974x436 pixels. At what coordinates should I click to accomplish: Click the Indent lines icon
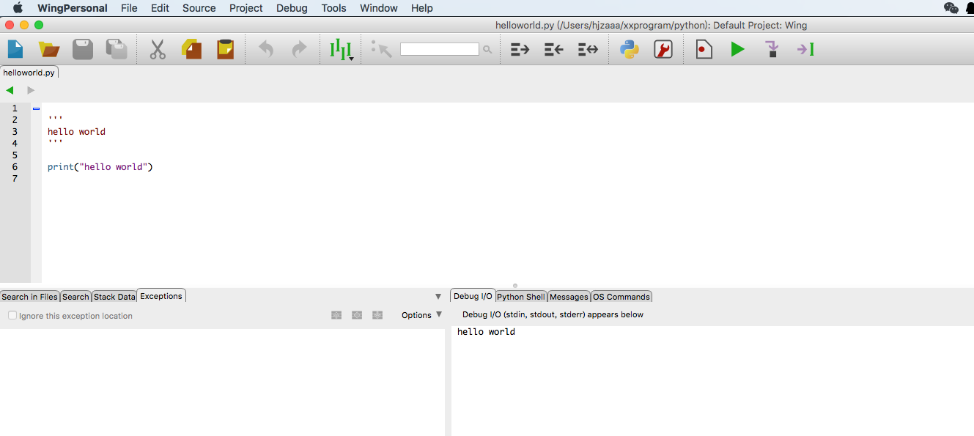(x=520, y=49)
